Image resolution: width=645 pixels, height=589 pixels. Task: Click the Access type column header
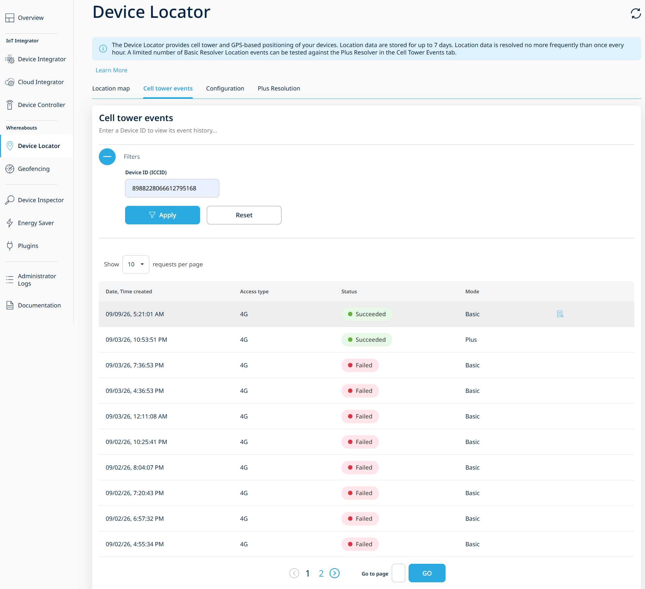coord(254,292)
